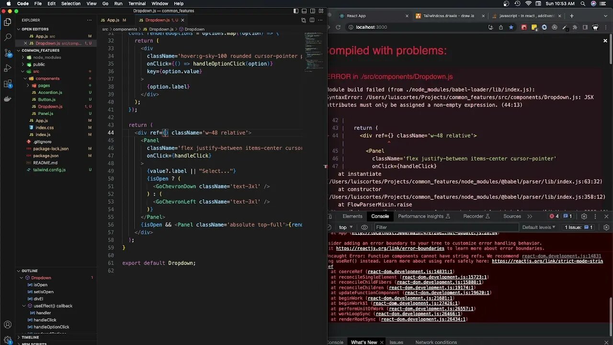The height and width of the screenshot is (345, 613).
Task: Open Chrome three-dot menu
Action: [x=607, y=27]
